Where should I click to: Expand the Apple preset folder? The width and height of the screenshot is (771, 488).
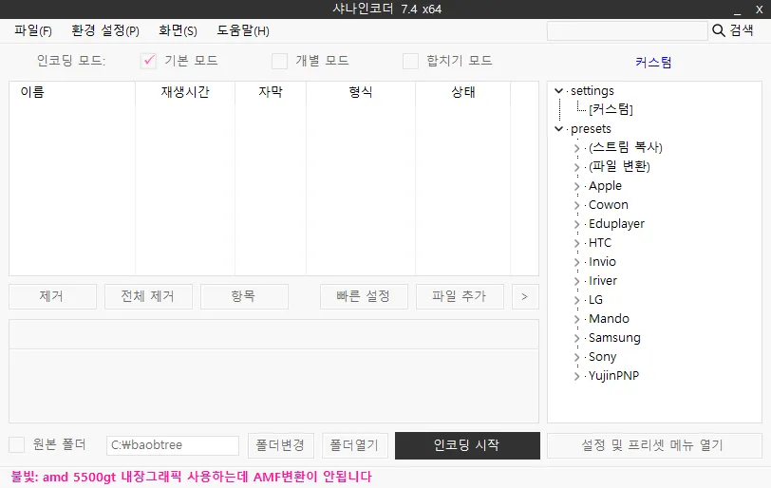click(x=576, y=186)
